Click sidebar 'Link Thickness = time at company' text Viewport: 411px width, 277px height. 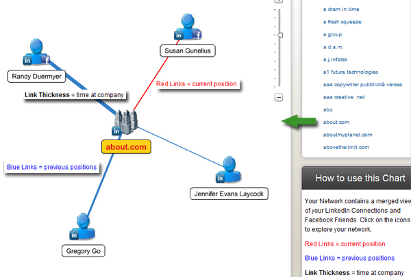pyautogui.click(x=354, y=272)
